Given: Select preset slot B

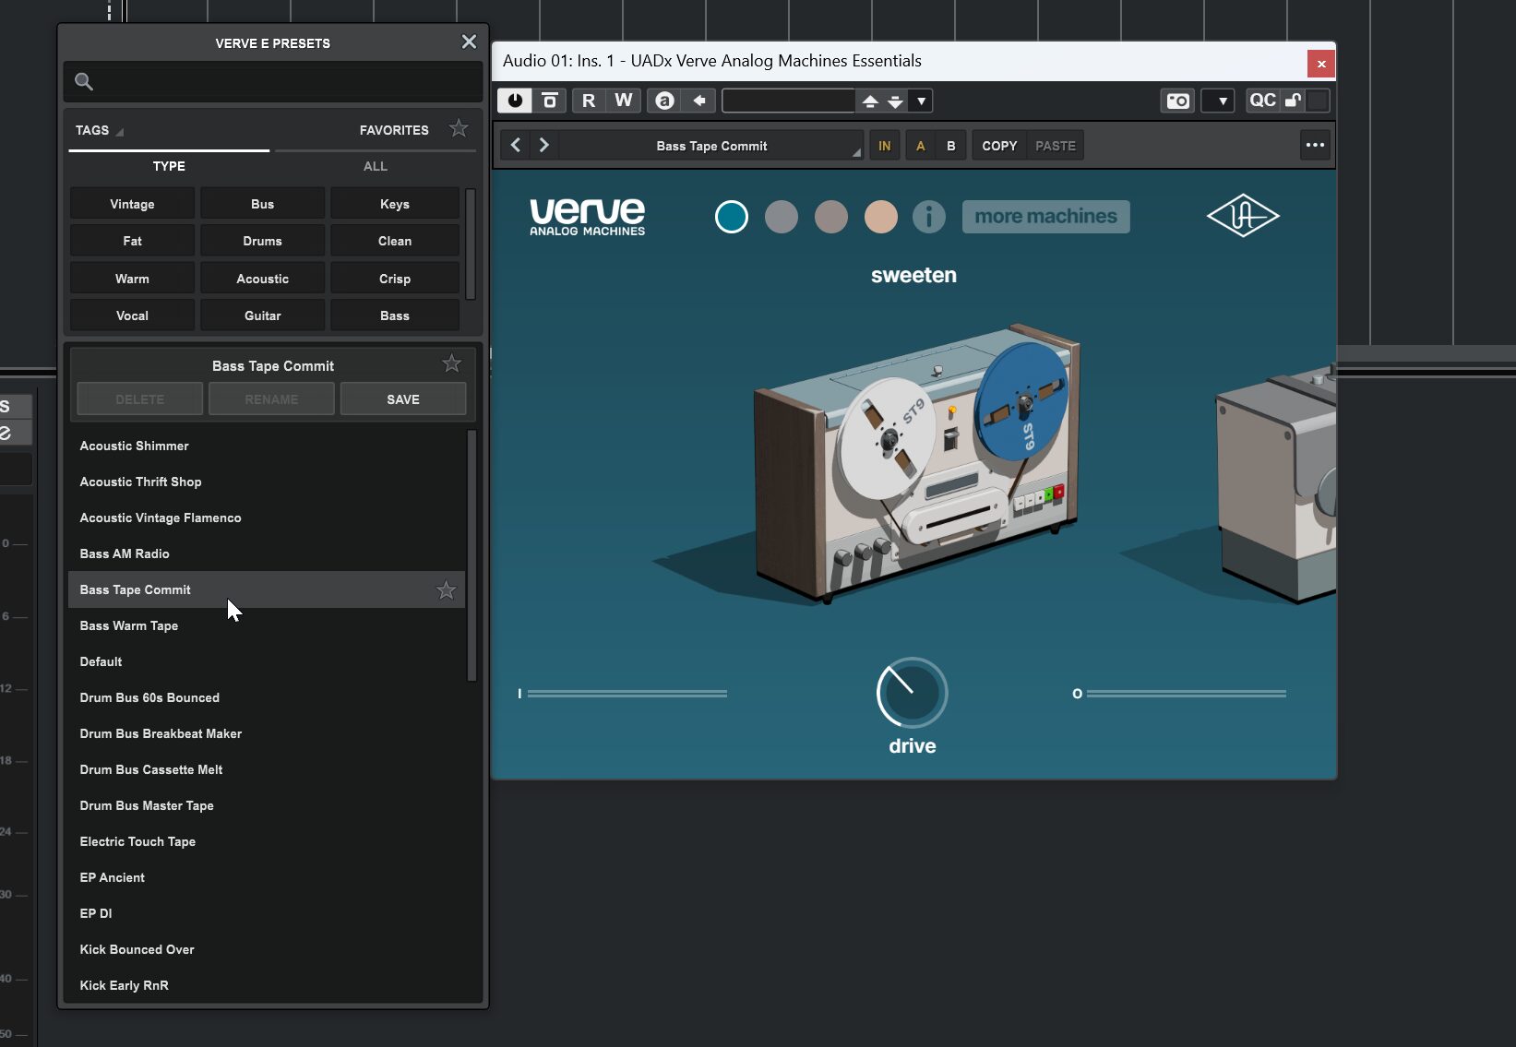Looking at the screenshot, I should (x=951, y=146).
